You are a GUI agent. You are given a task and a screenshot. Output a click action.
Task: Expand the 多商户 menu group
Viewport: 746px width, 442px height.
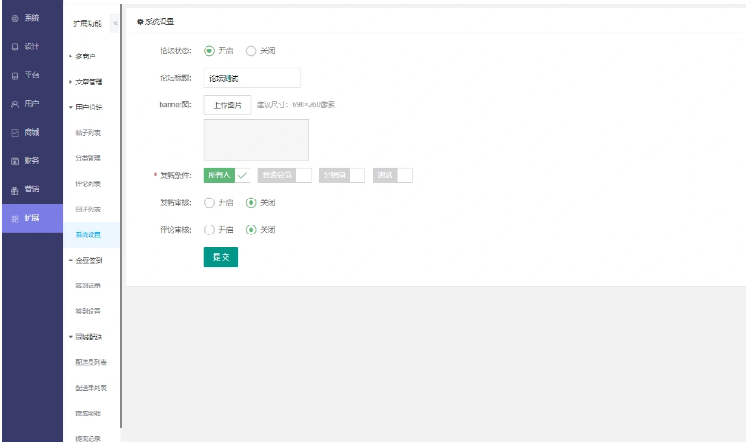click(85, 57)
